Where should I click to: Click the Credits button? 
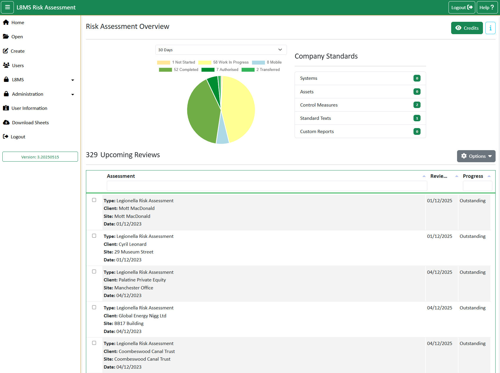[x=467, y=28]
